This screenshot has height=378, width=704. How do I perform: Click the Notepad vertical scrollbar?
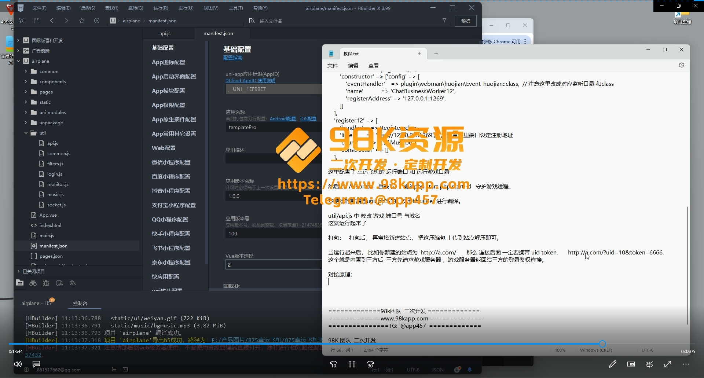pyautogui.click(x=687, y=265)
